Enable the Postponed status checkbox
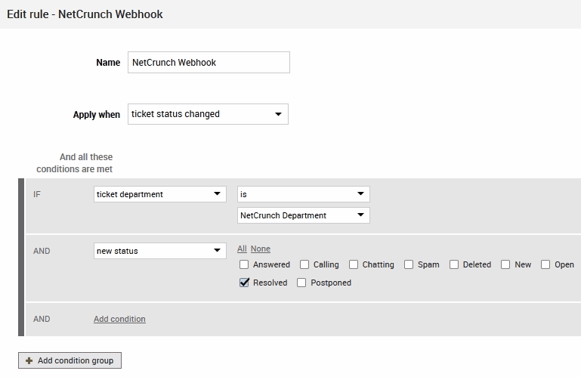581x377 pixels. point(301,283)
